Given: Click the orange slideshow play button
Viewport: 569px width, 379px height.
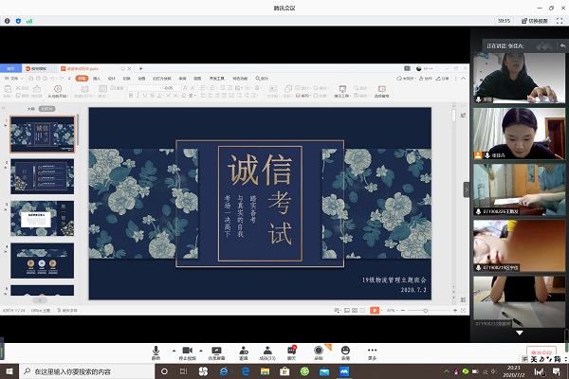Looking at the screenshot, I should (x=373, y=311).
